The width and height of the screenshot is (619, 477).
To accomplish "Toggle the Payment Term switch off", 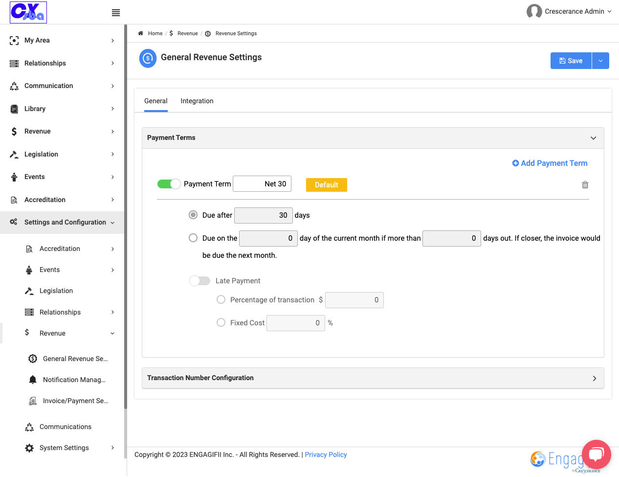I will click(169, 184).
